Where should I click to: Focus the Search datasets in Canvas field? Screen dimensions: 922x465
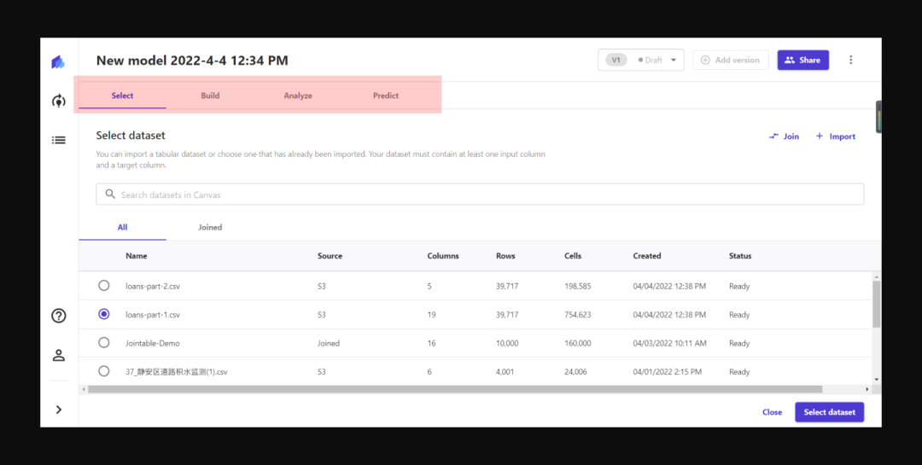click(480, 194)
